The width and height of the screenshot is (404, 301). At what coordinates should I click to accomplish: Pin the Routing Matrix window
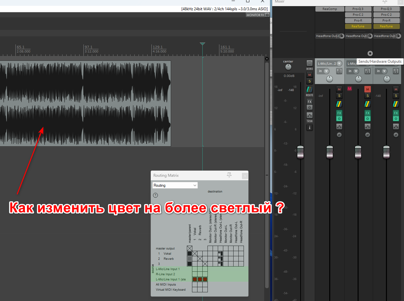[229, 175]
